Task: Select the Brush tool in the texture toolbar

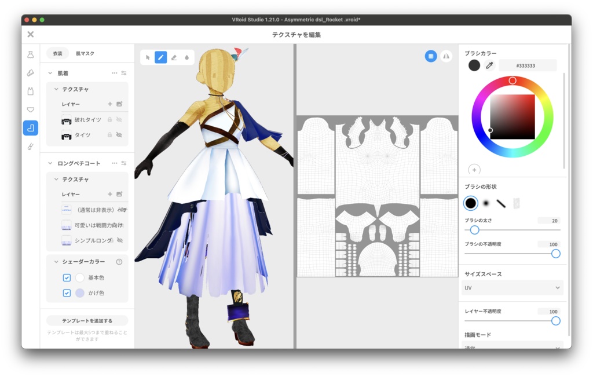Action: point(160,57)
